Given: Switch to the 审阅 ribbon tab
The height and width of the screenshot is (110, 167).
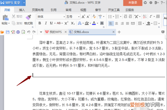Looking at the screenshot, I should 68,10.
